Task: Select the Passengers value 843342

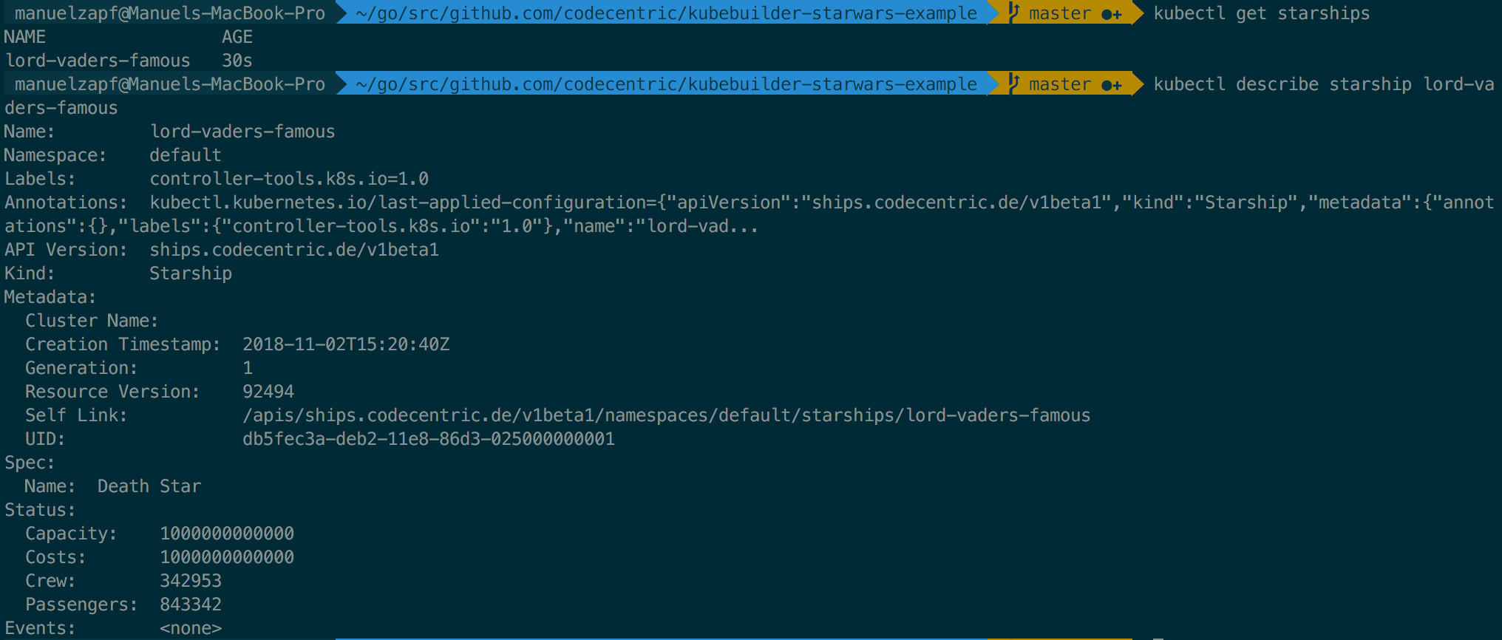Action: (191, 605)
